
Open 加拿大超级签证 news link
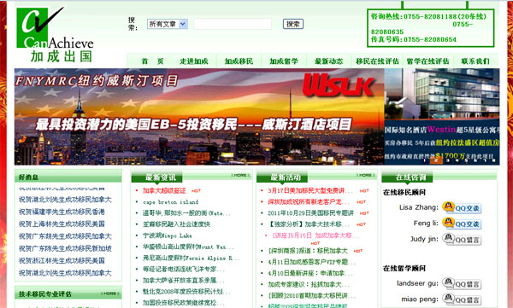point(164,191)
